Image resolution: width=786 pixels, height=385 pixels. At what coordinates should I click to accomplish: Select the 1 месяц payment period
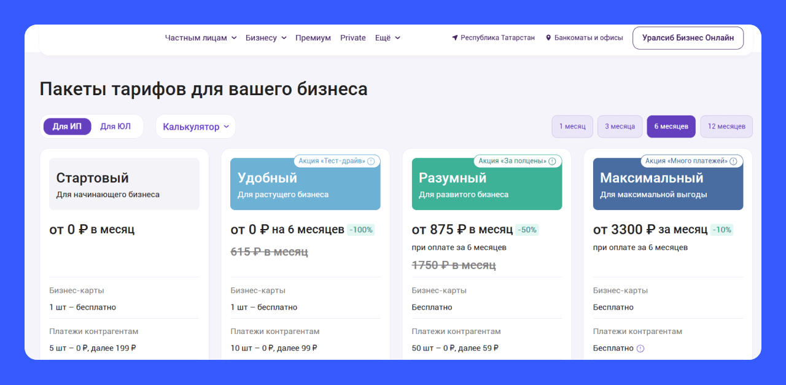tap(572, 126)
